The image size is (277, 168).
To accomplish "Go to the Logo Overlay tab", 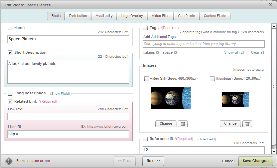I will [x=132, y=16].
